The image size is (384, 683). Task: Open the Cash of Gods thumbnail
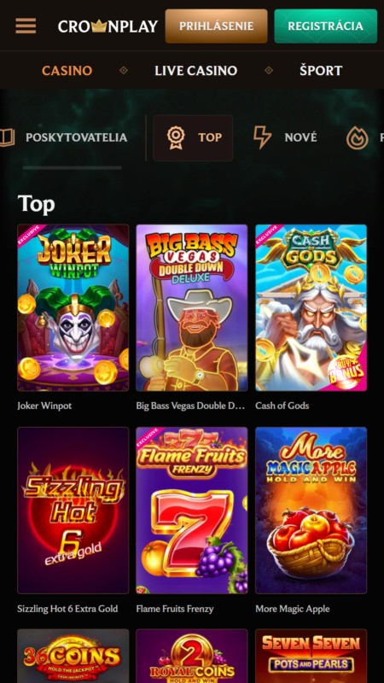[x=311, y=307]
